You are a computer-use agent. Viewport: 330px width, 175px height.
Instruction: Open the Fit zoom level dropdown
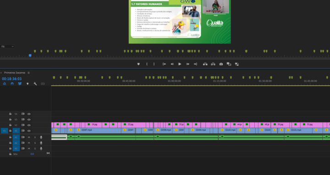7,47
